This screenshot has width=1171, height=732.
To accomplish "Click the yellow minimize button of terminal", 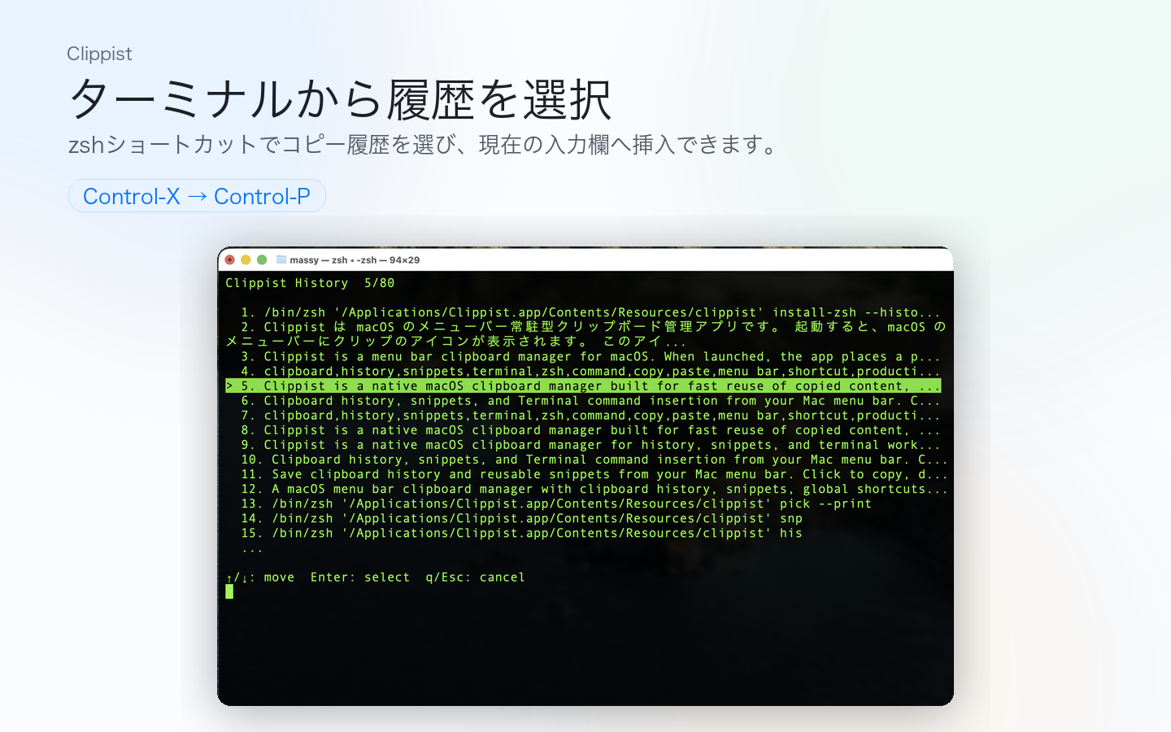I will tap(246, 259).
